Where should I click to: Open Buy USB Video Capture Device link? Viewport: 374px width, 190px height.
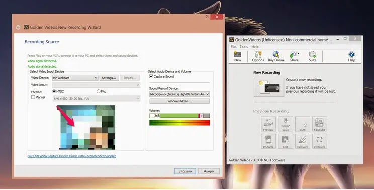pos(71,156)
